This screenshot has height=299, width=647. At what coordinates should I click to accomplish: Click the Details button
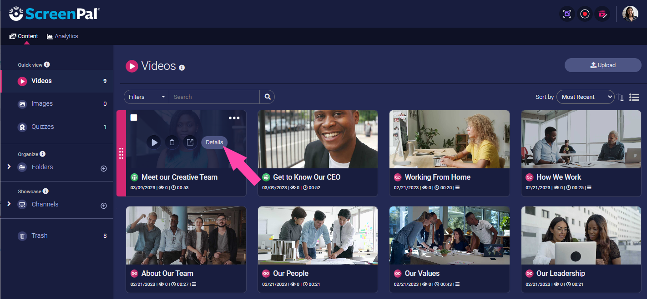pyautogui.click(x=214, y=142)
